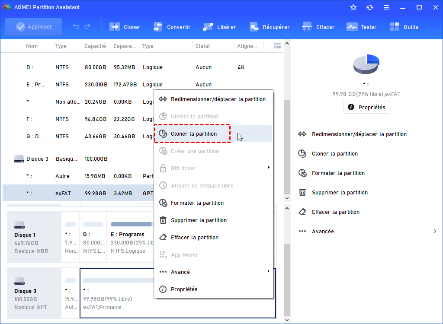The image size is (443, 324).
Task: Choose Cloner la partition from the context menu
Action: click(x=192, y=133)
